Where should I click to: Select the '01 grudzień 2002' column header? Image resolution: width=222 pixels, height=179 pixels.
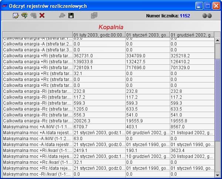(x=192, y=35)
